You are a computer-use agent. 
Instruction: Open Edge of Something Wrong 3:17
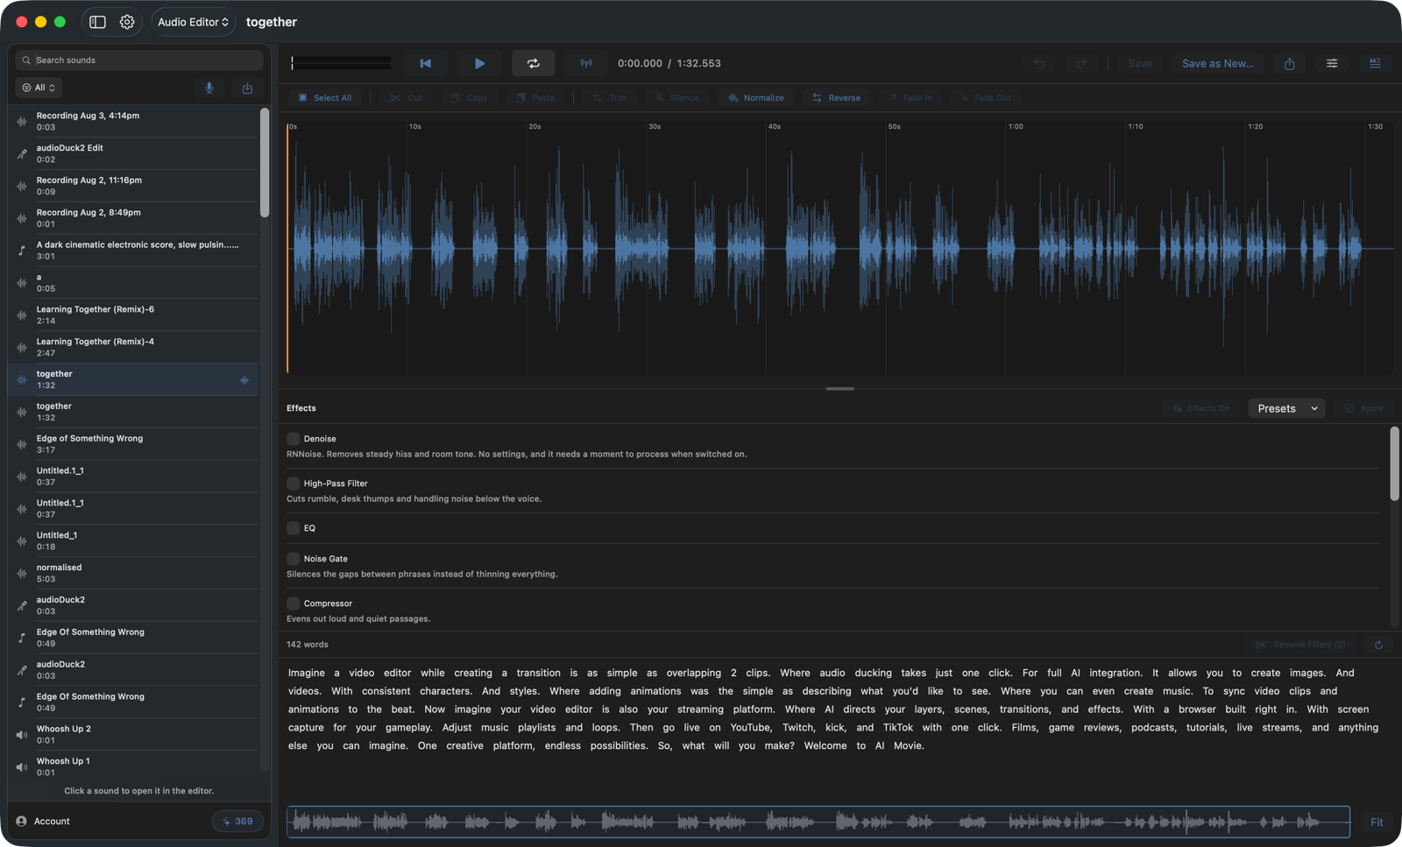pyautogui.click(x=133, y=444)
